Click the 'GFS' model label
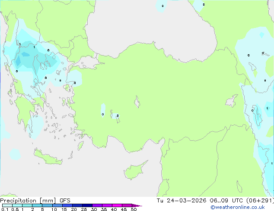Viewport: 274px width, 211px height. point(65,201)
